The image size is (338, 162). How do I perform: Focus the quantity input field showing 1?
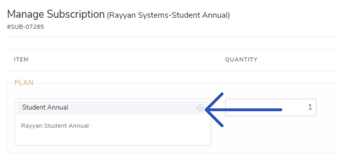point(271,107)
